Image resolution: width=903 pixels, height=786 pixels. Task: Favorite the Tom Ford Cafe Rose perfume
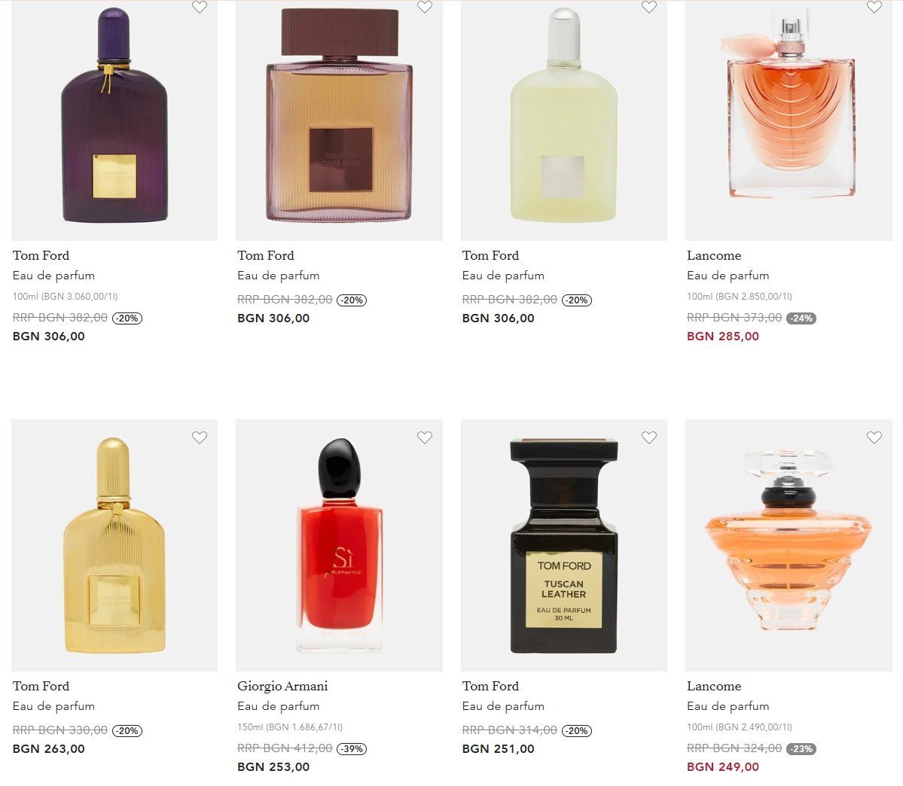tap(425, 7)
